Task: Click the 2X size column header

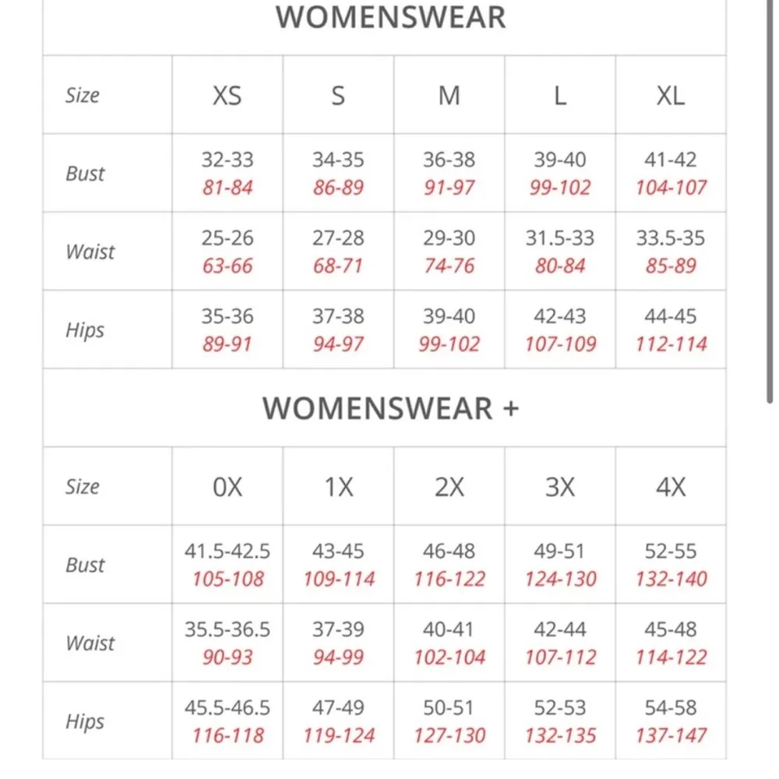Action: (x=449, y=487)
